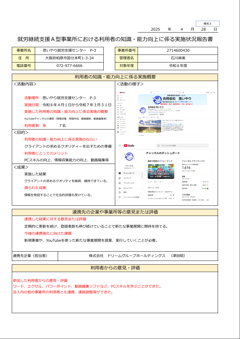
Task: Click the red 活動場所 label
Action: tap(32, 98)
